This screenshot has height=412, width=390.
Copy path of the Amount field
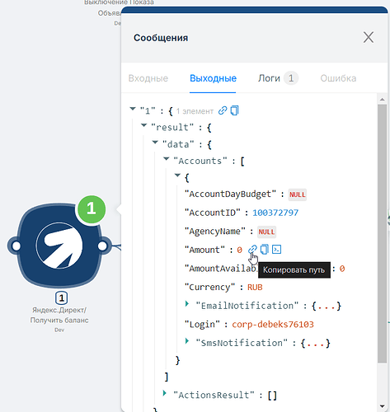(252, 250)
